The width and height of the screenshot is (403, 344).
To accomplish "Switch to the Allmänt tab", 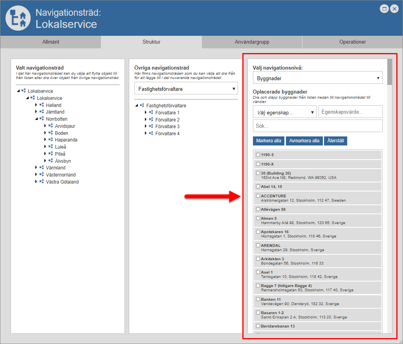I will pos(51,42).
